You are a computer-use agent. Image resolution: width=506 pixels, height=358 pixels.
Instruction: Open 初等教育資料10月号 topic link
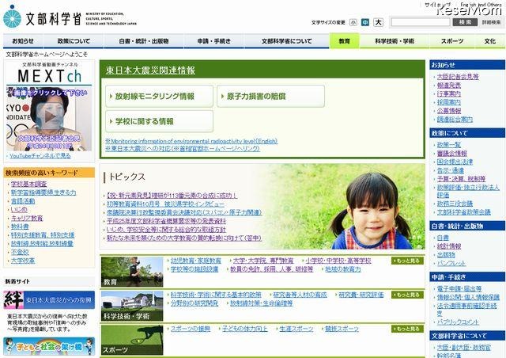[x=165, y=204]
